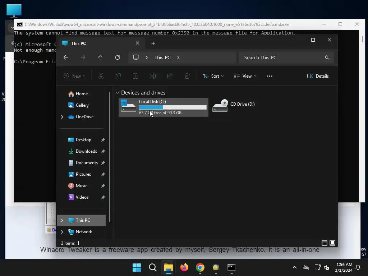
Task: Open the pinned Pictures folder
Action: pos(82,174)
